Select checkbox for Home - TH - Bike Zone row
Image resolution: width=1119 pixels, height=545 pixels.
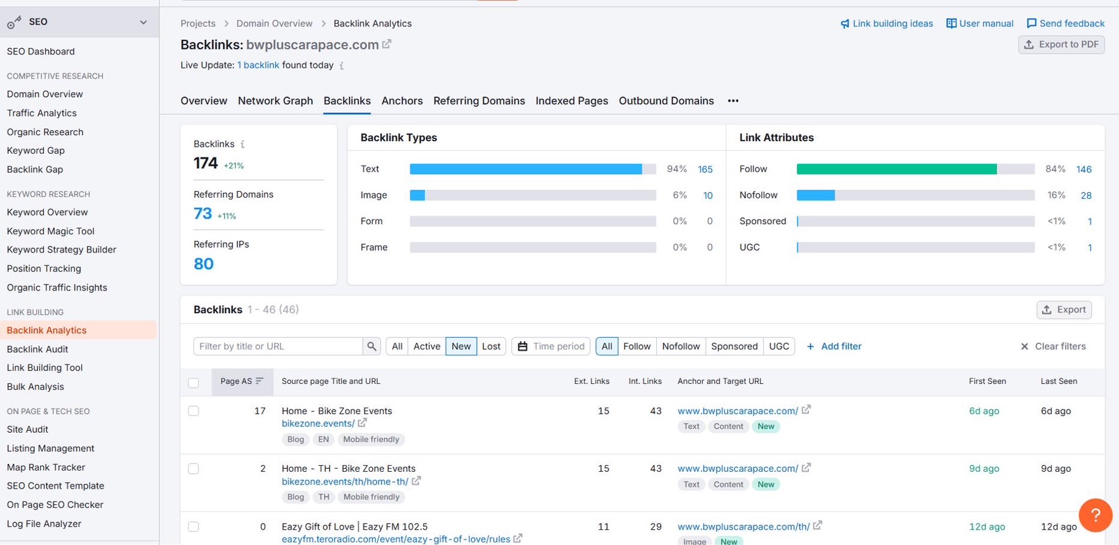[194, 469]
